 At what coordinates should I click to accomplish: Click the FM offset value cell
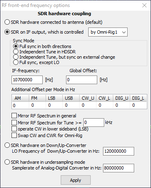(x=37, y=105)
